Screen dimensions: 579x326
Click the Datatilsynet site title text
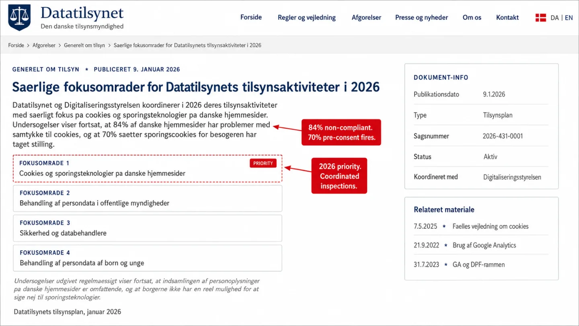(x=82, y=13)
